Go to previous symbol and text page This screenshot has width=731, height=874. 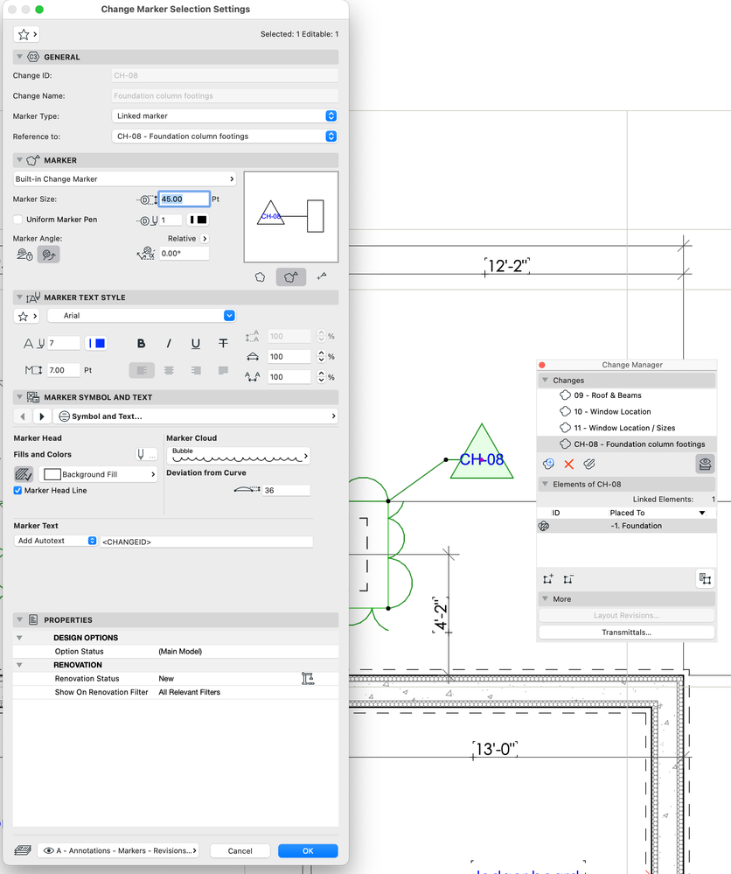pyautogui.click(x=22, y=416)
